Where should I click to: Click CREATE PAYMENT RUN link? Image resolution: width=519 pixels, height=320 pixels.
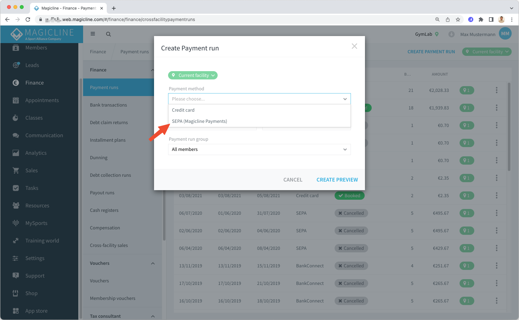(x=431, y=52)
